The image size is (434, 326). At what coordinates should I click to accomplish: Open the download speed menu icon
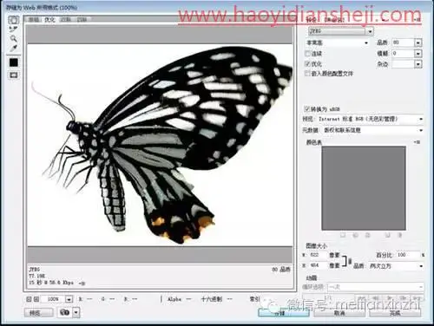pos(82,284)
